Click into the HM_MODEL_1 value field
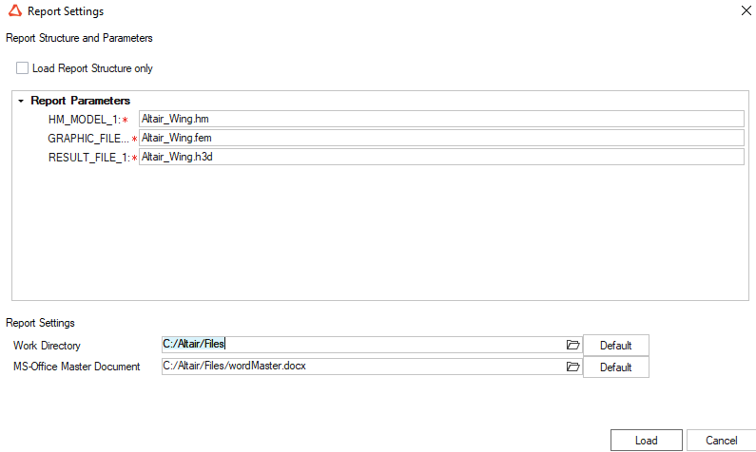The image size is (756, 452). click(440, 119)
